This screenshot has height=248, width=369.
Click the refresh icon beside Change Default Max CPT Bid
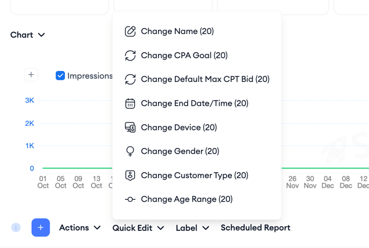[130, 79]
